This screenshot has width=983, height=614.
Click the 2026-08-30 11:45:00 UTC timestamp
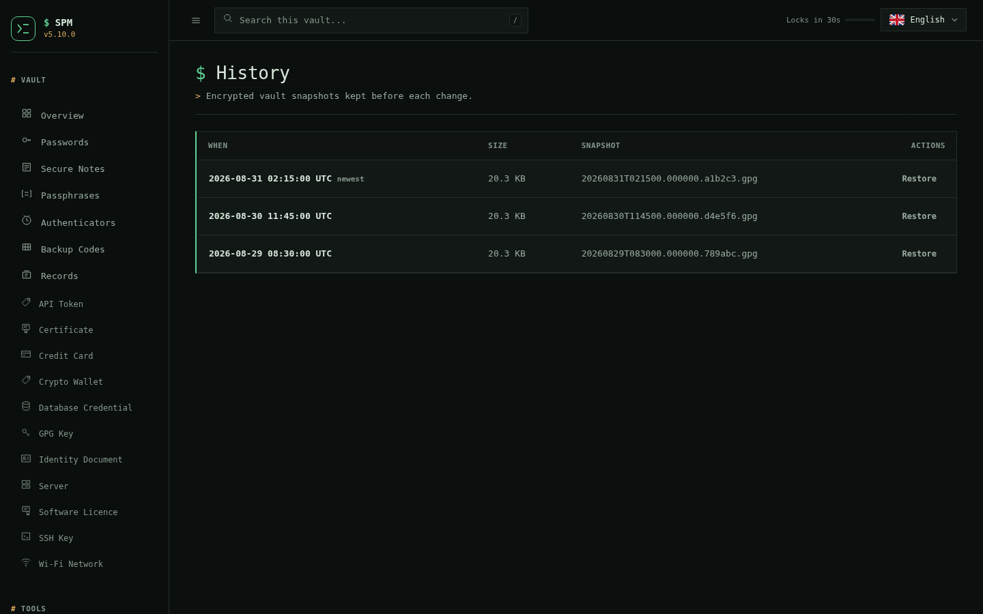pos(270,216)
